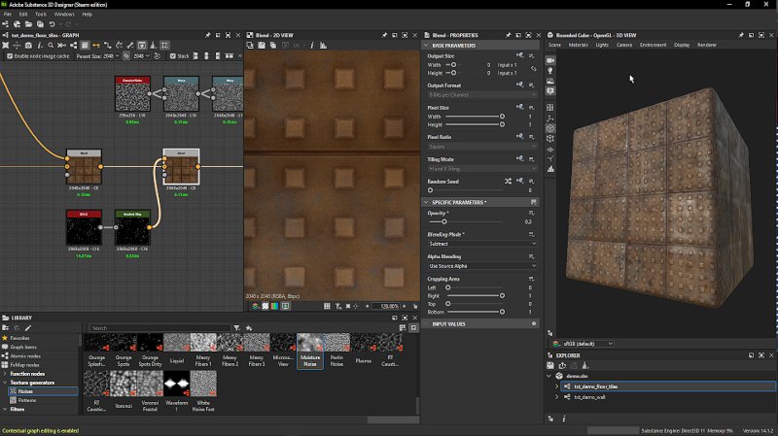
Task: Click the histogram icon in 3D view sidebar
Action: point(550,168)
